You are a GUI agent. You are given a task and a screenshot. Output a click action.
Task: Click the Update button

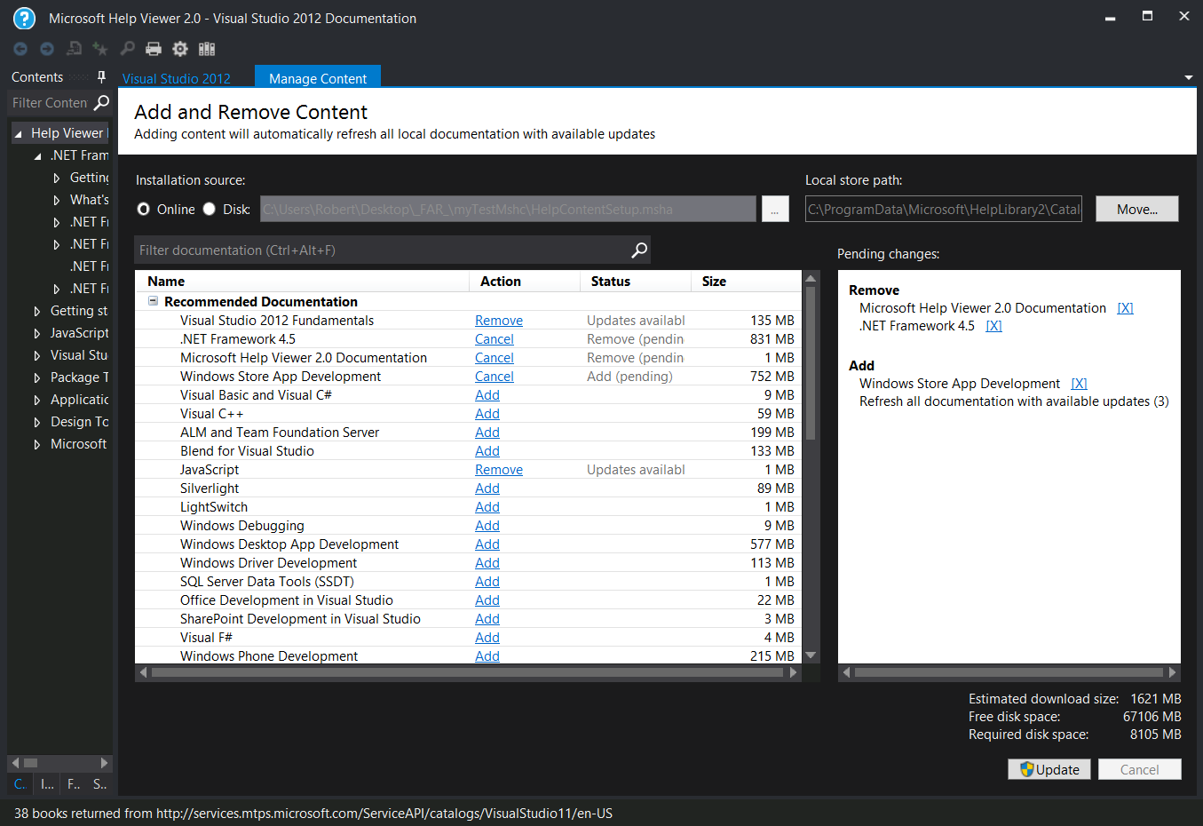pos(1049,769)
